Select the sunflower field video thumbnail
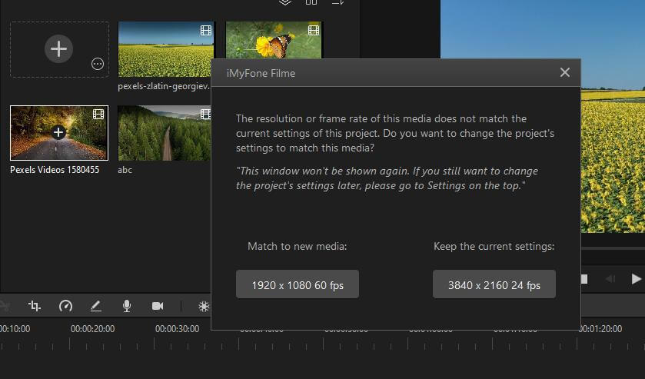The height and width of the screenshot is (379, 645). click(166, 49)
